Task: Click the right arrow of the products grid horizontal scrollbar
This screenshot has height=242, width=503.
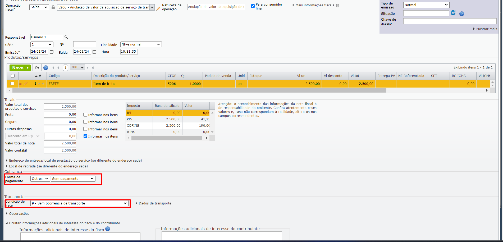Action: tap(487, 90)
